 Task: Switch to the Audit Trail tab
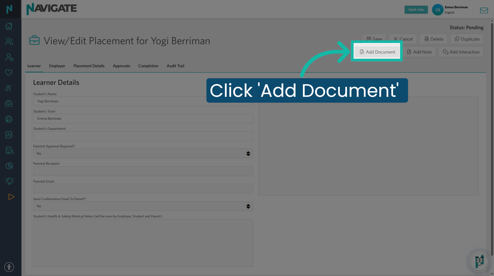pyautogui.click(x=175, y=66)
